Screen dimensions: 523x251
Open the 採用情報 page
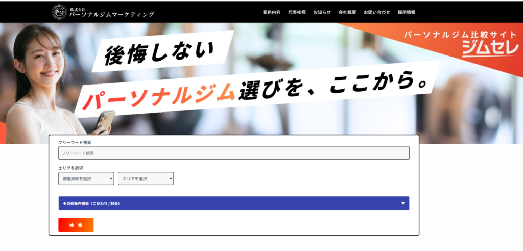point(407,12)
